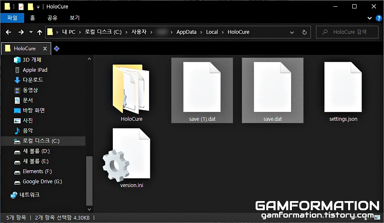Select the version.ini gear file icon

click(x=126, y=155)
